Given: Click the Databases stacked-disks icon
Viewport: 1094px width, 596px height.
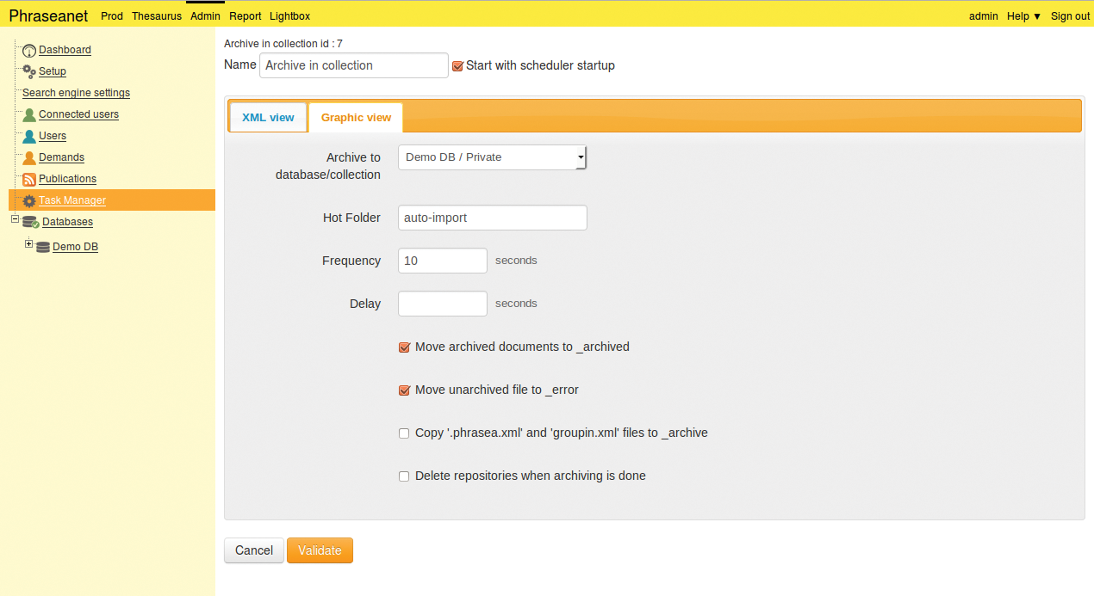Looking at the screenshot, I should 28,221.
